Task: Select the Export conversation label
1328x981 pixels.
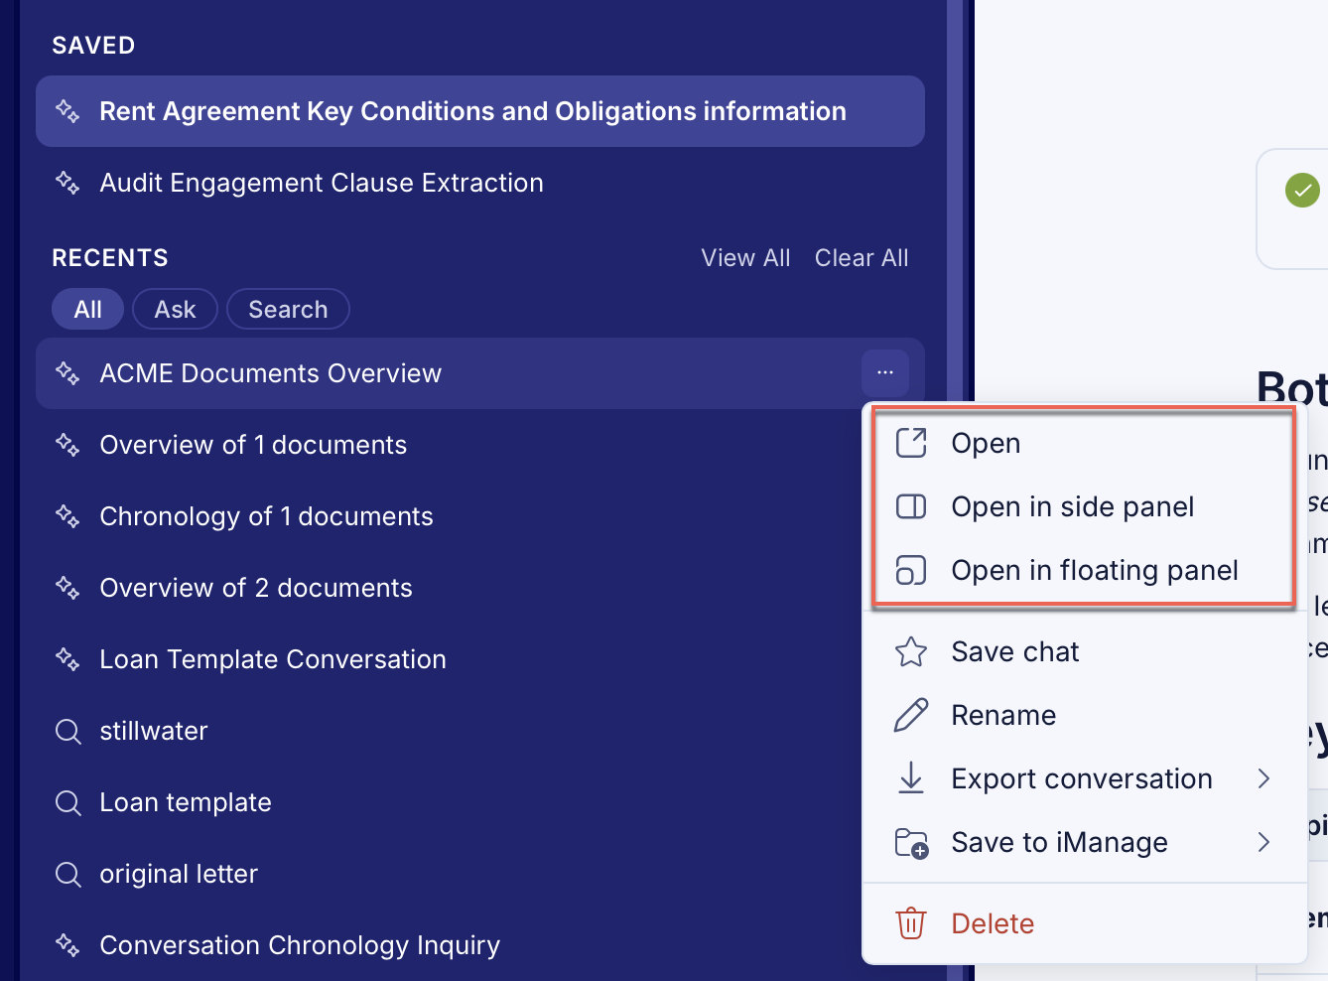Action: tap(1082, 778)
